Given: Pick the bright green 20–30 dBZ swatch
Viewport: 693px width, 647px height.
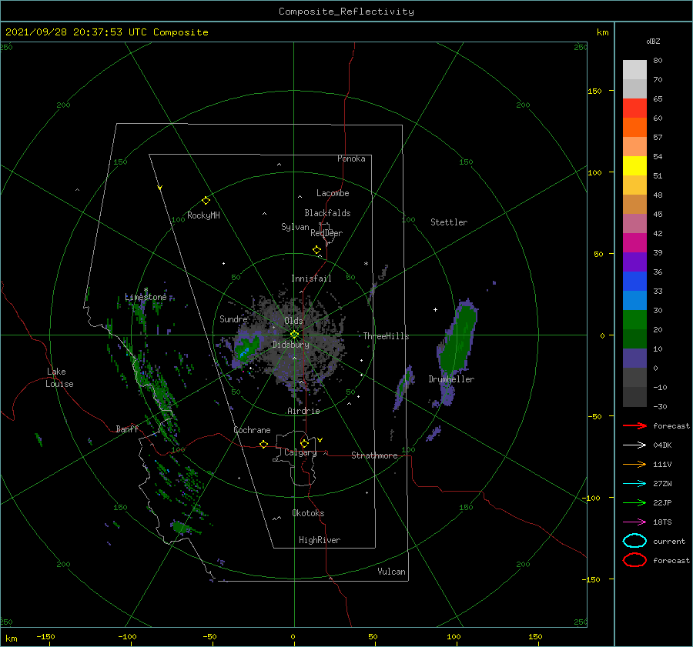Looking at the screenshot, I should coord(634,320).
